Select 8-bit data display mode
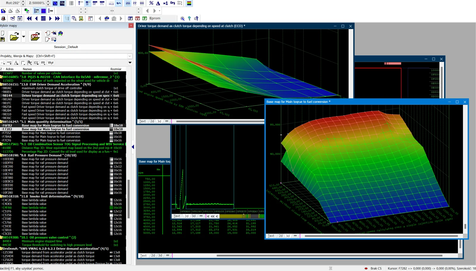476x271 pixels. click(x=80, y=3)
